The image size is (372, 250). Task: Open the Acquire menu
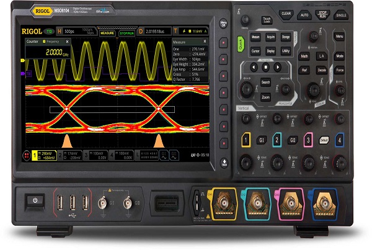pyautogui.click(x=271, y=37)
